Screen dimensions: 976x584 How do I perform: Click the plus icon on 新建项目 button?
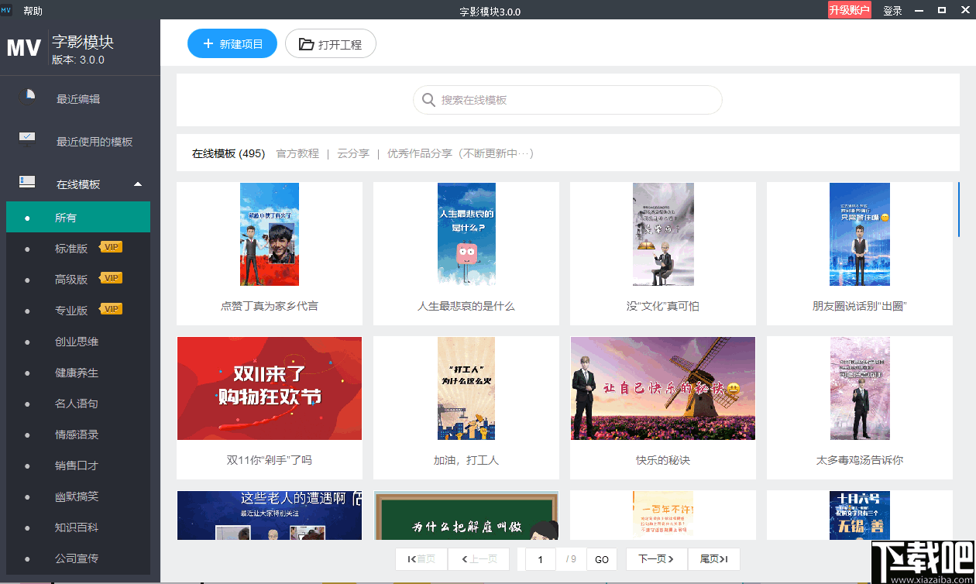(208, 43)
